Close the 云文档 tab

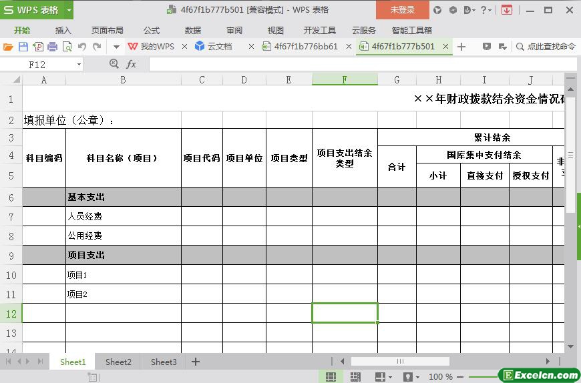(251, 47)
